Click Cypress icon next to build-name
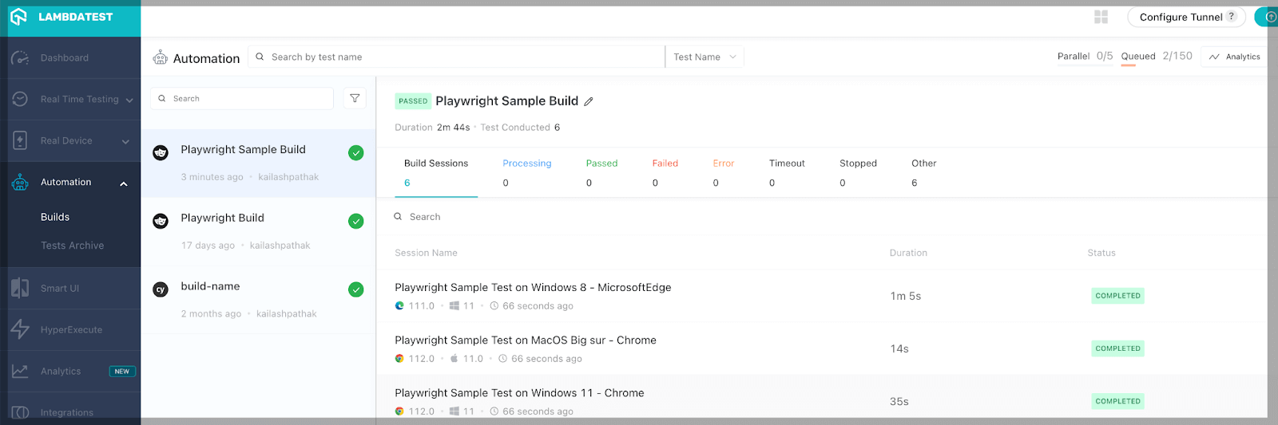The height and width of the screenshot is (425, 1278). (x=161, y=289)
